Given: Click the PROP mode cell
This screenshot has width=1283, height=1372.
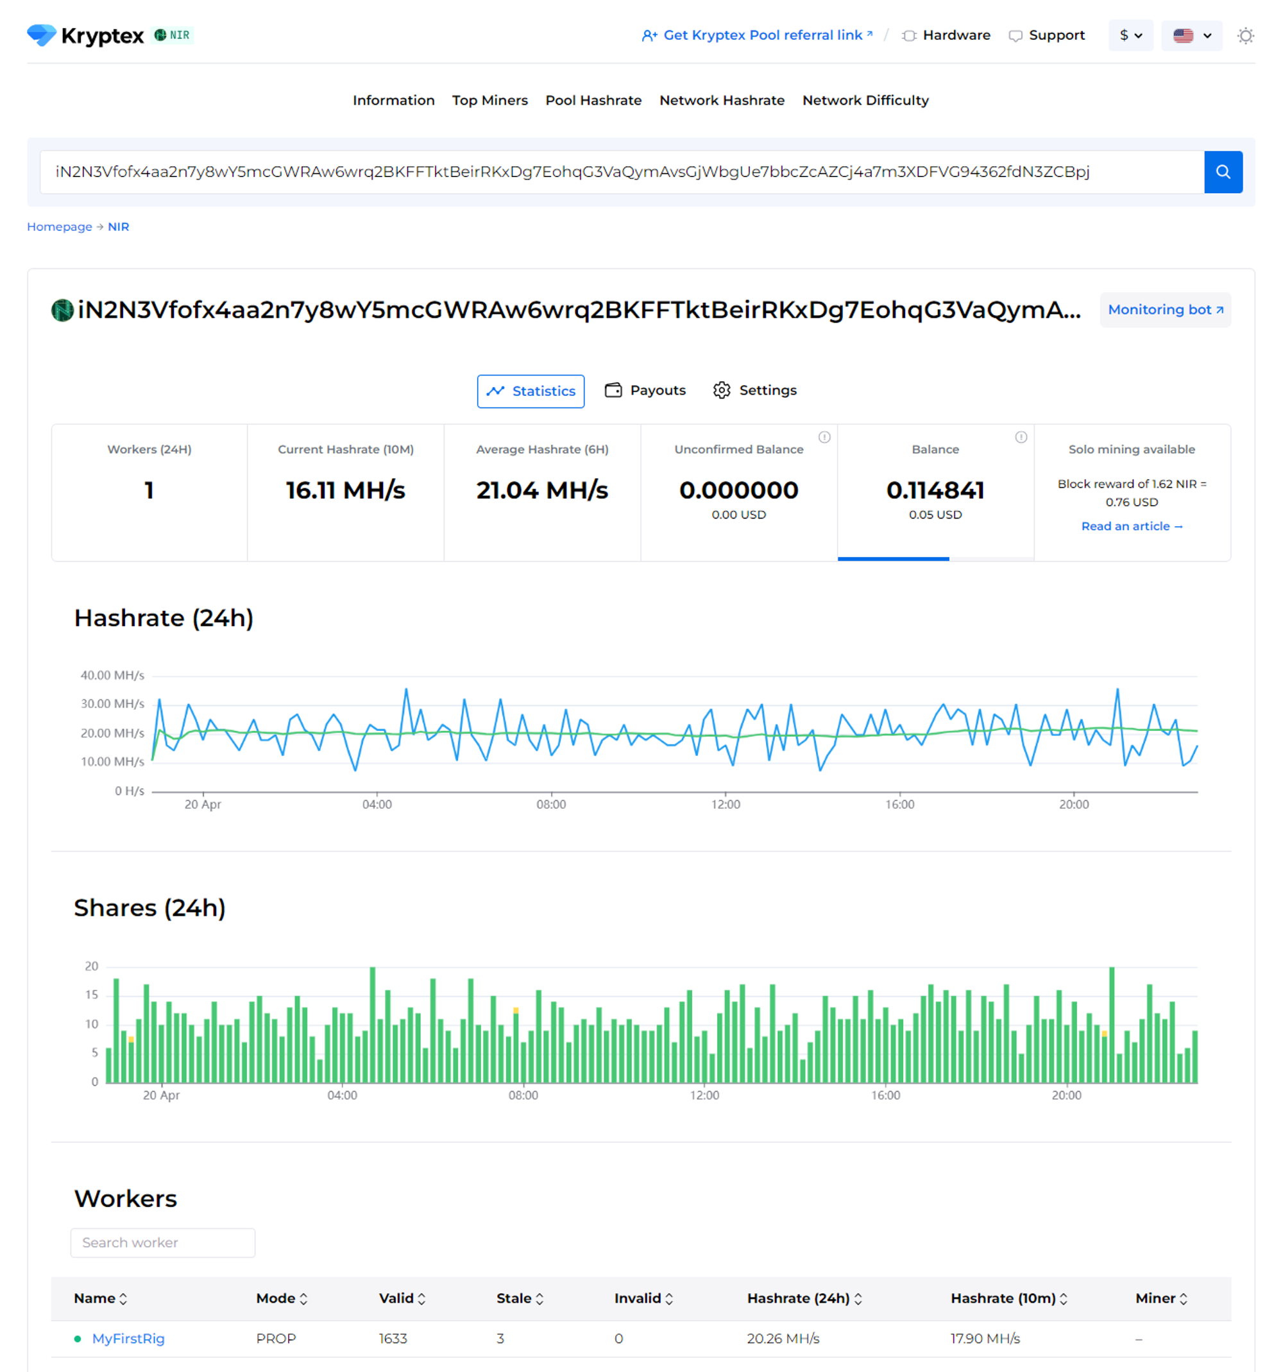Looking at the screenshot, I should (x=275, y=1338).
